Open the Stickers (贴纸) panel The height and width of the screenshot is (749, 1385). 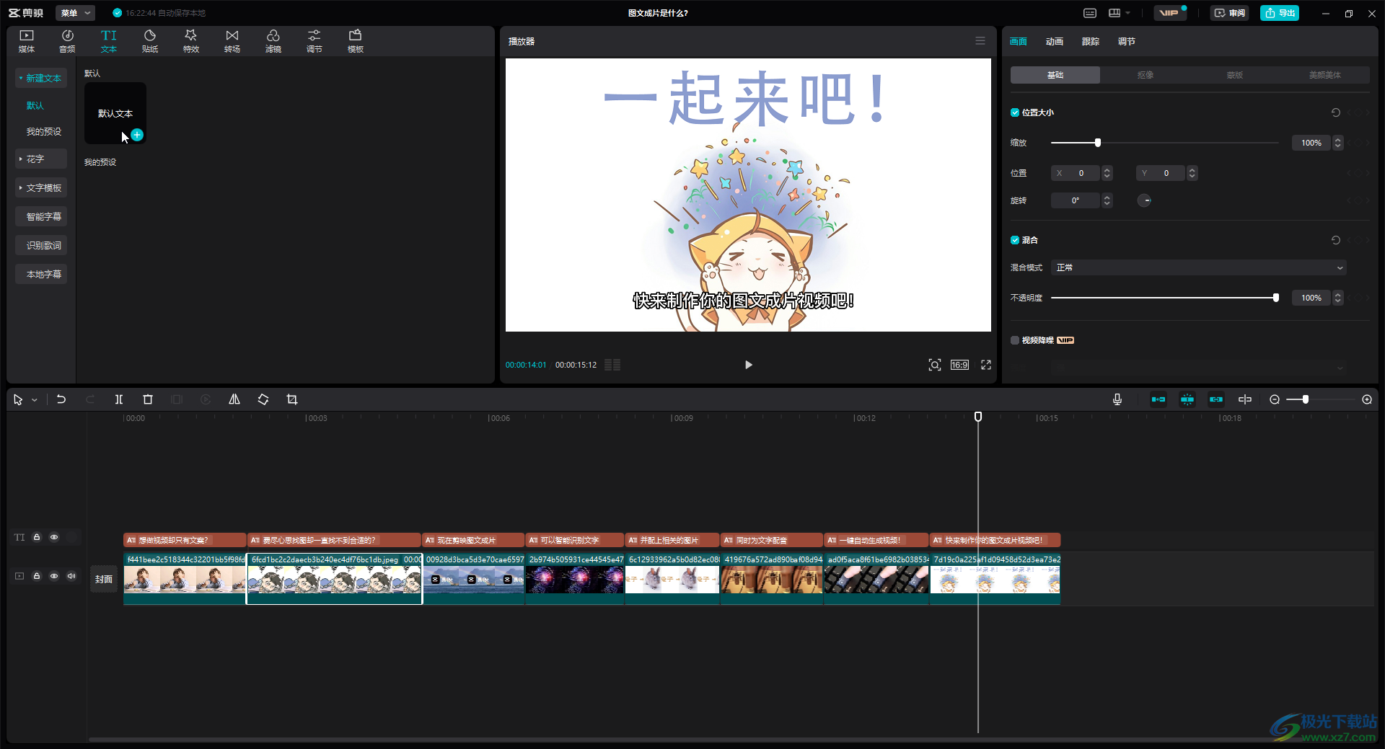pyautogui.click(x=150, y=41)
